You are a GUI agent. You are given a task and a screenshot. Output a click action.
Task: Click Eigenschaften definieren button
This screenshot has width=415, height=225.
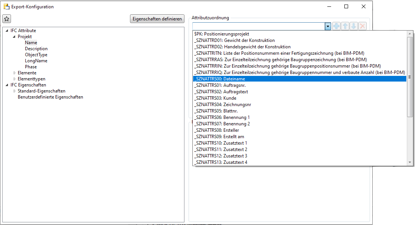pos(157,19)
